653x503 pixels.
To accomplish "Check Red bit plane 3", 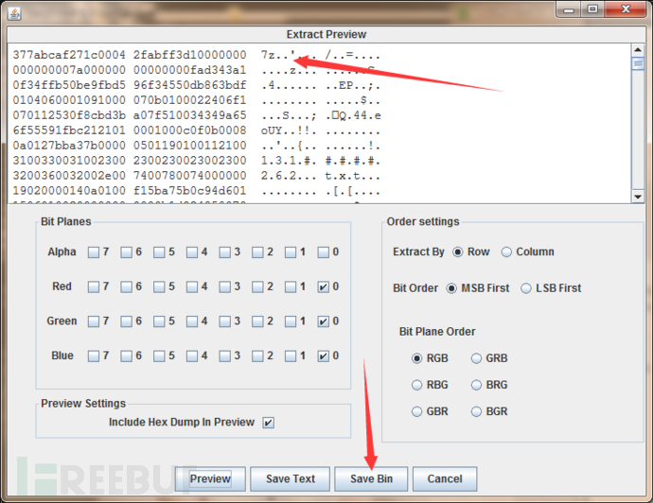I will pos(225,286).
